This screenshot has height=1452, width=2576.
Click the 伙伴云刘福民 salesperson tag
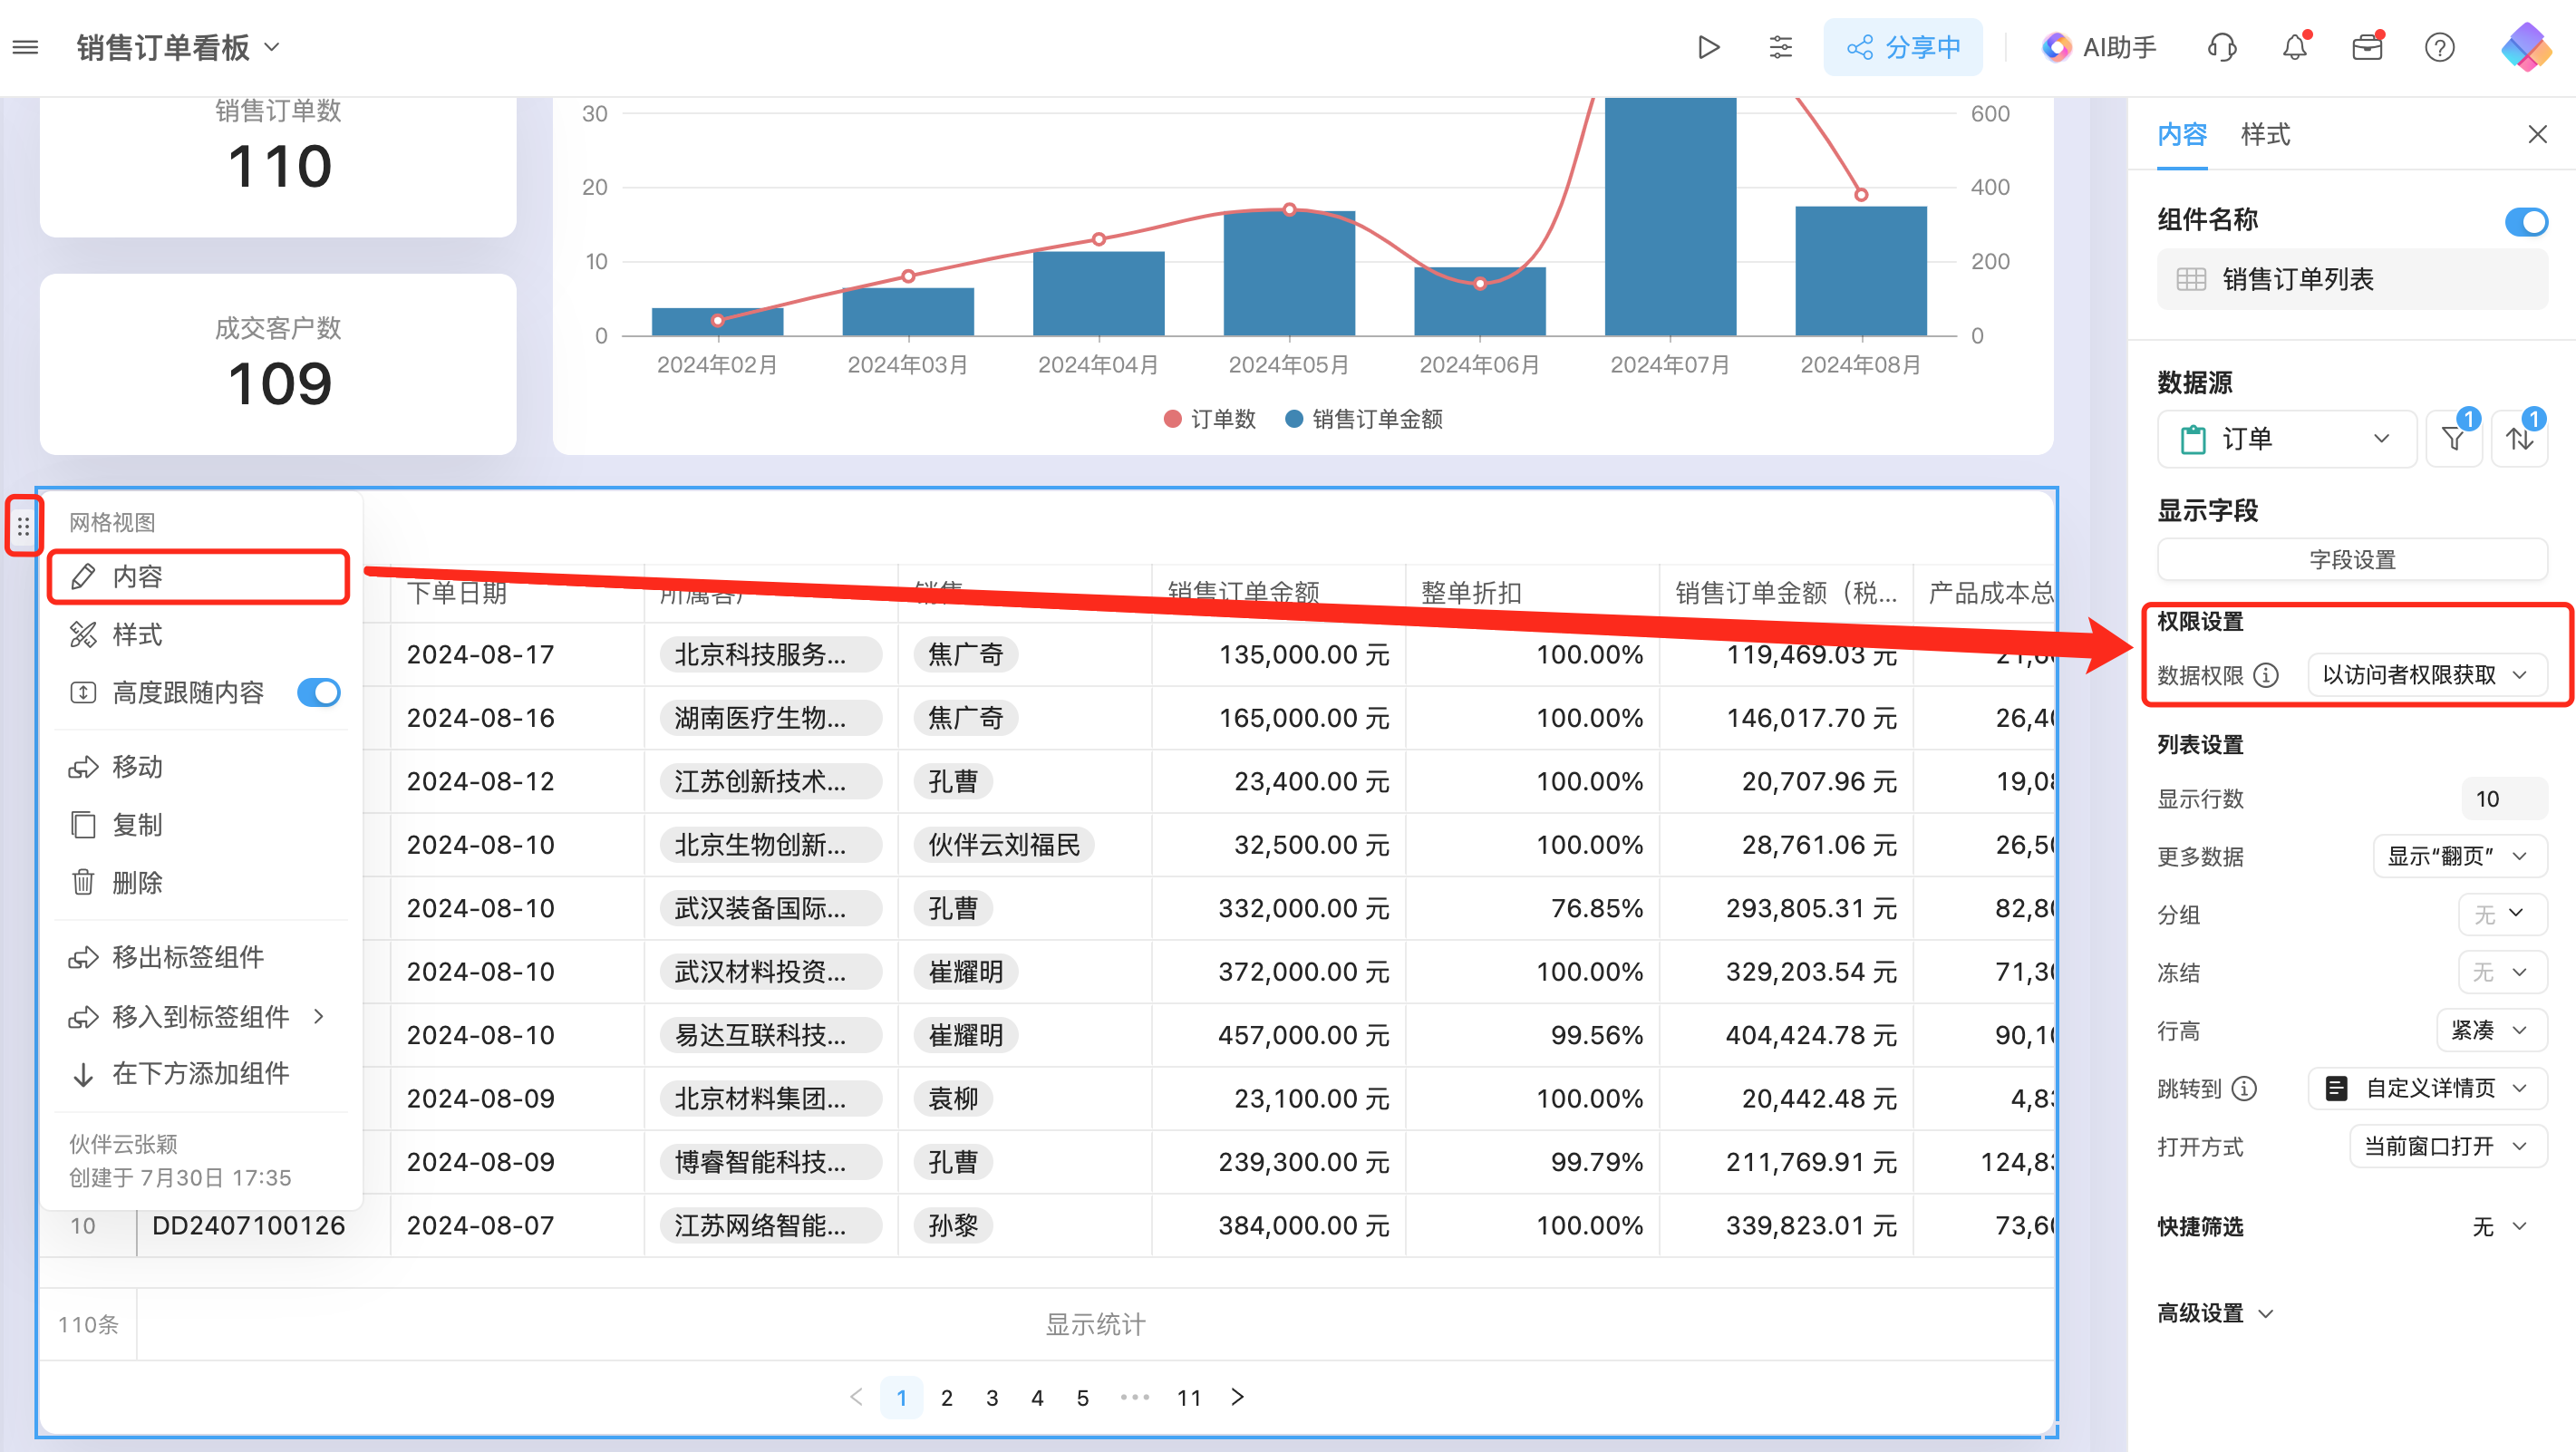point(1003,844)
